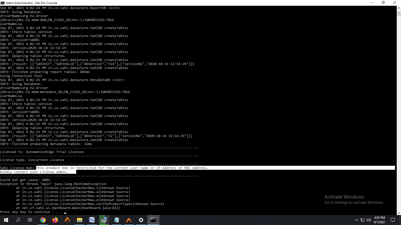
Task: Open the orange A app beside Settings gear
Action: (x=129, y=220)
